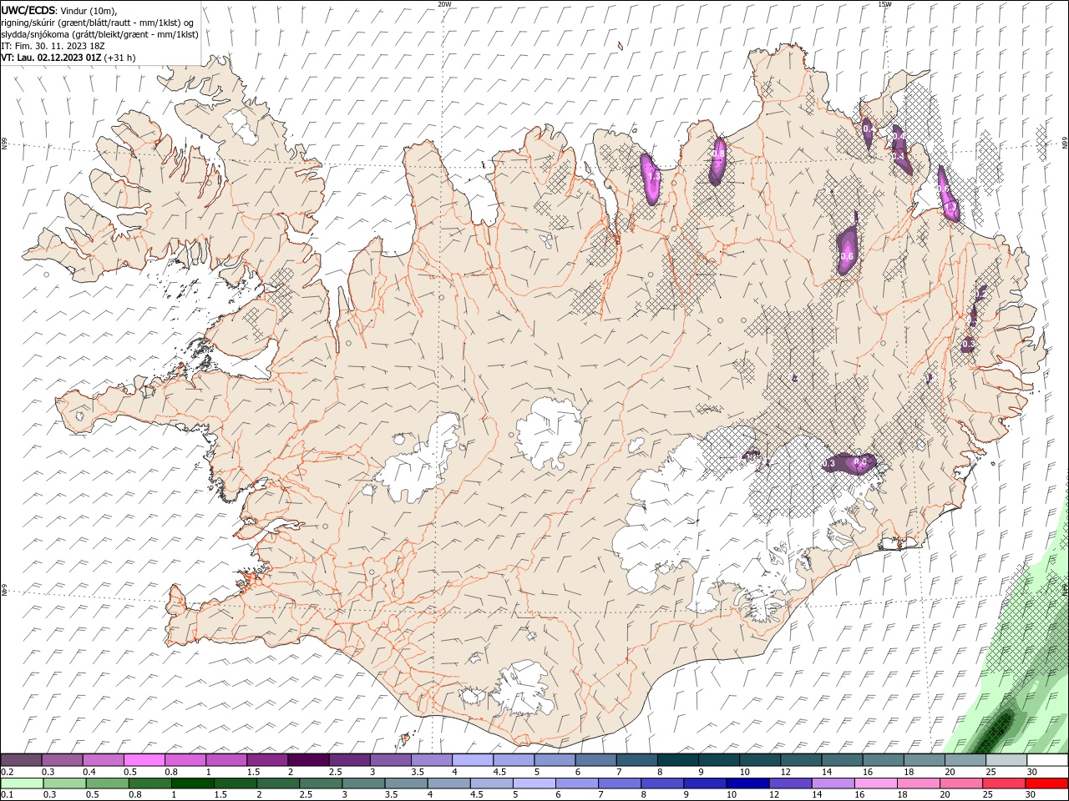Screen dimensions: 1069x801
Task: Select the '10' label in the top legend row
Action: click(x=743, y=772)
